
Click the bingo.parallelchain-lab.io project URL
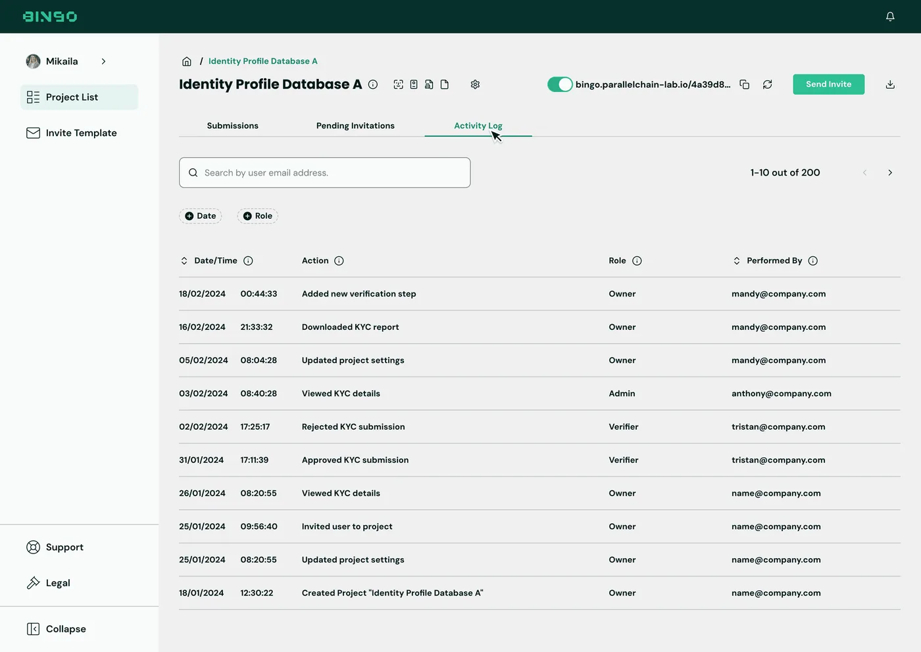point(653,84)
